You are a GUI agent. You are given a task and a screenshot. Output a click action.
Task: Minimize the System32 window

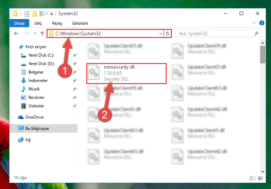[226, 13]
